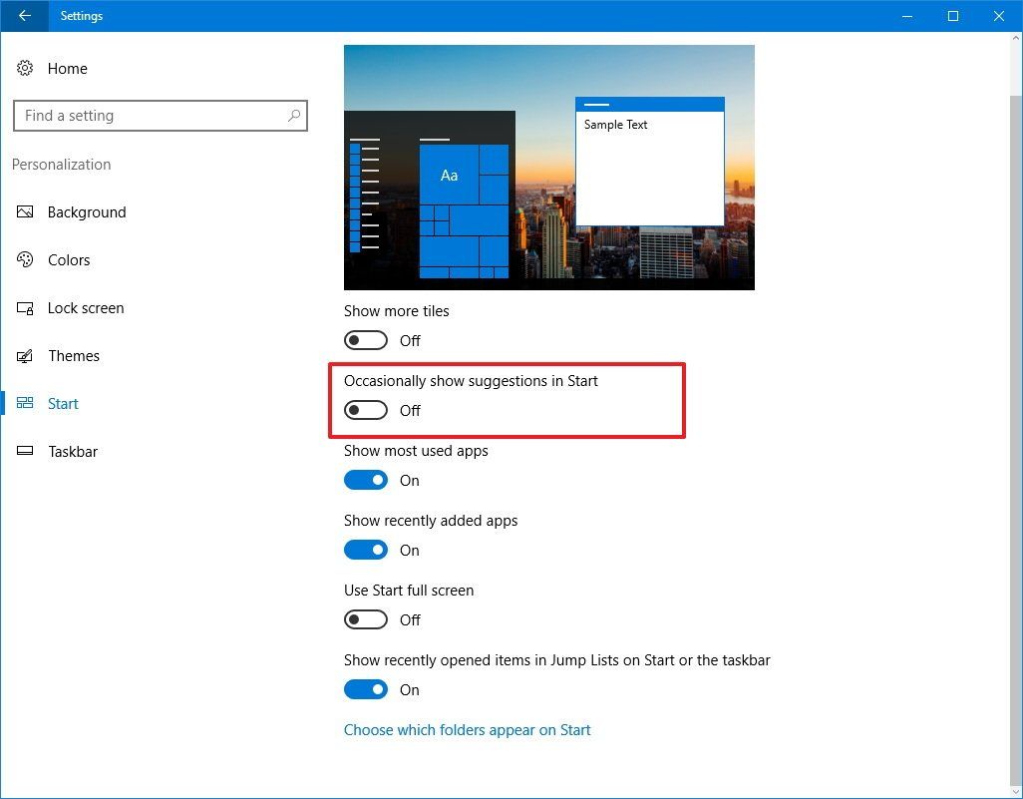
Task: Click the Taskbar icon in sidebar
Action: pyautogui.click(x=25, y=451)
